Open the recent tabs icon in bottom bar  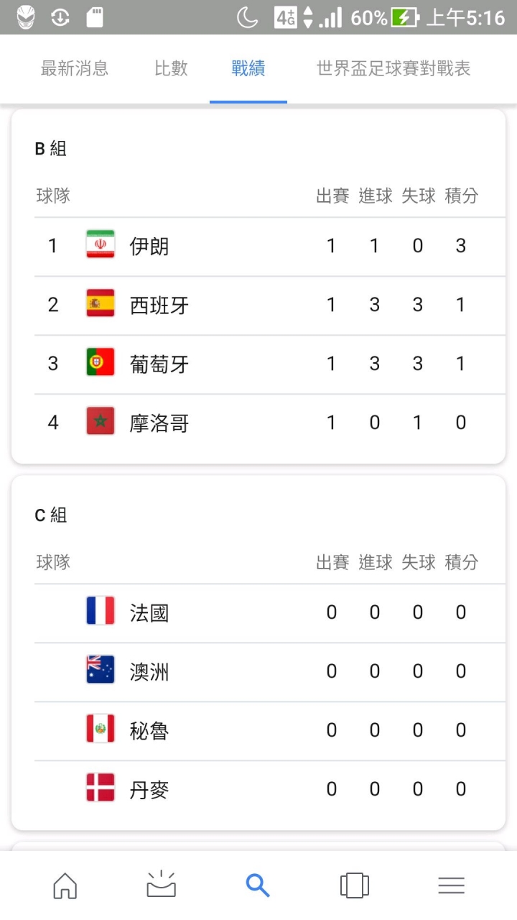tap(355, 885)
